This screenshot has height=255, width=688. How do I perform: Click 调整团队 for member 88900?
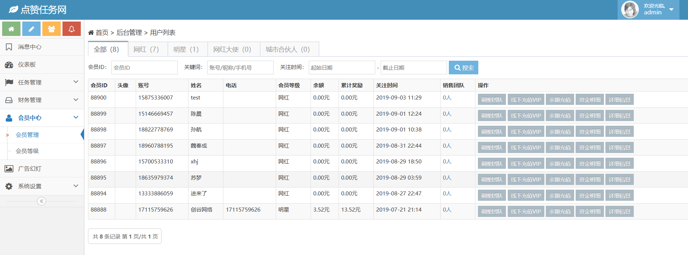point(492,100)
